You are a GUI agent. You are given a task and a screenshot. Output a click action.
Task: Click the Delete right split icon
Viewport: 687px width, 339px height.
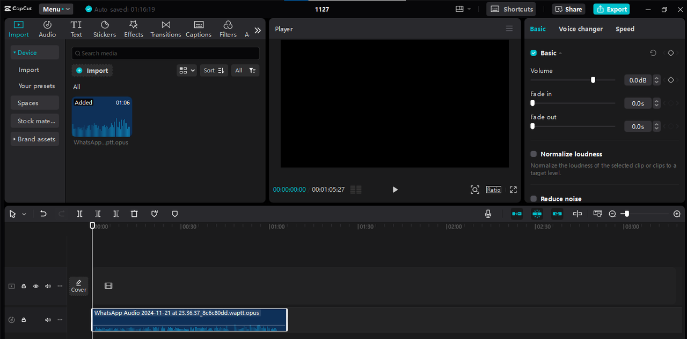click(x=116, y=214)
